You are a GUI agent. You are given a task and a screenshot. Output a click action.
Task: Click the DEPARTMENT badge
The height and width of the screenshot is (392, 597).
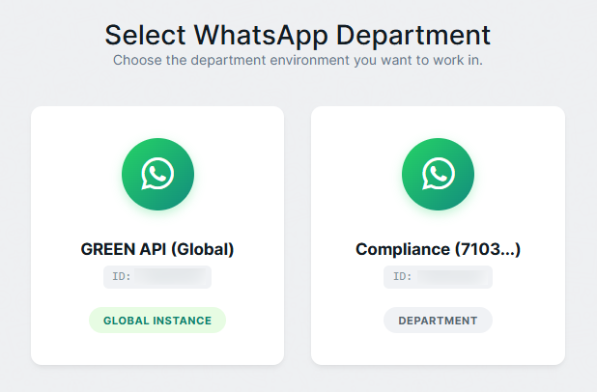point(438,321)
